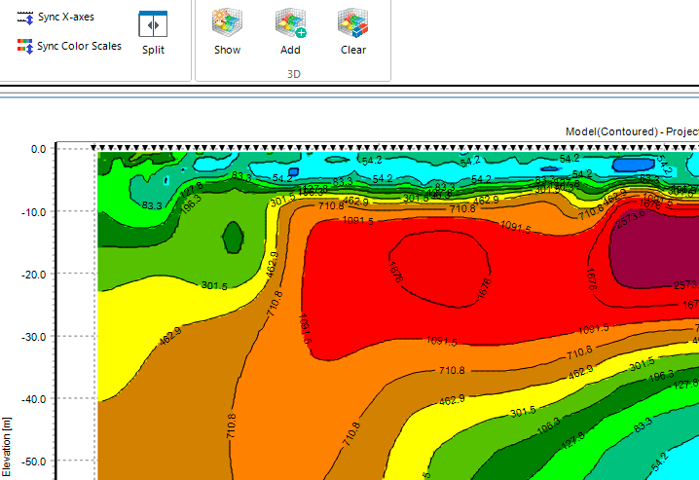Click the -40.0 elevation axis tick label
The height and width of the screenshot is (480, 699).
[33, 399]
